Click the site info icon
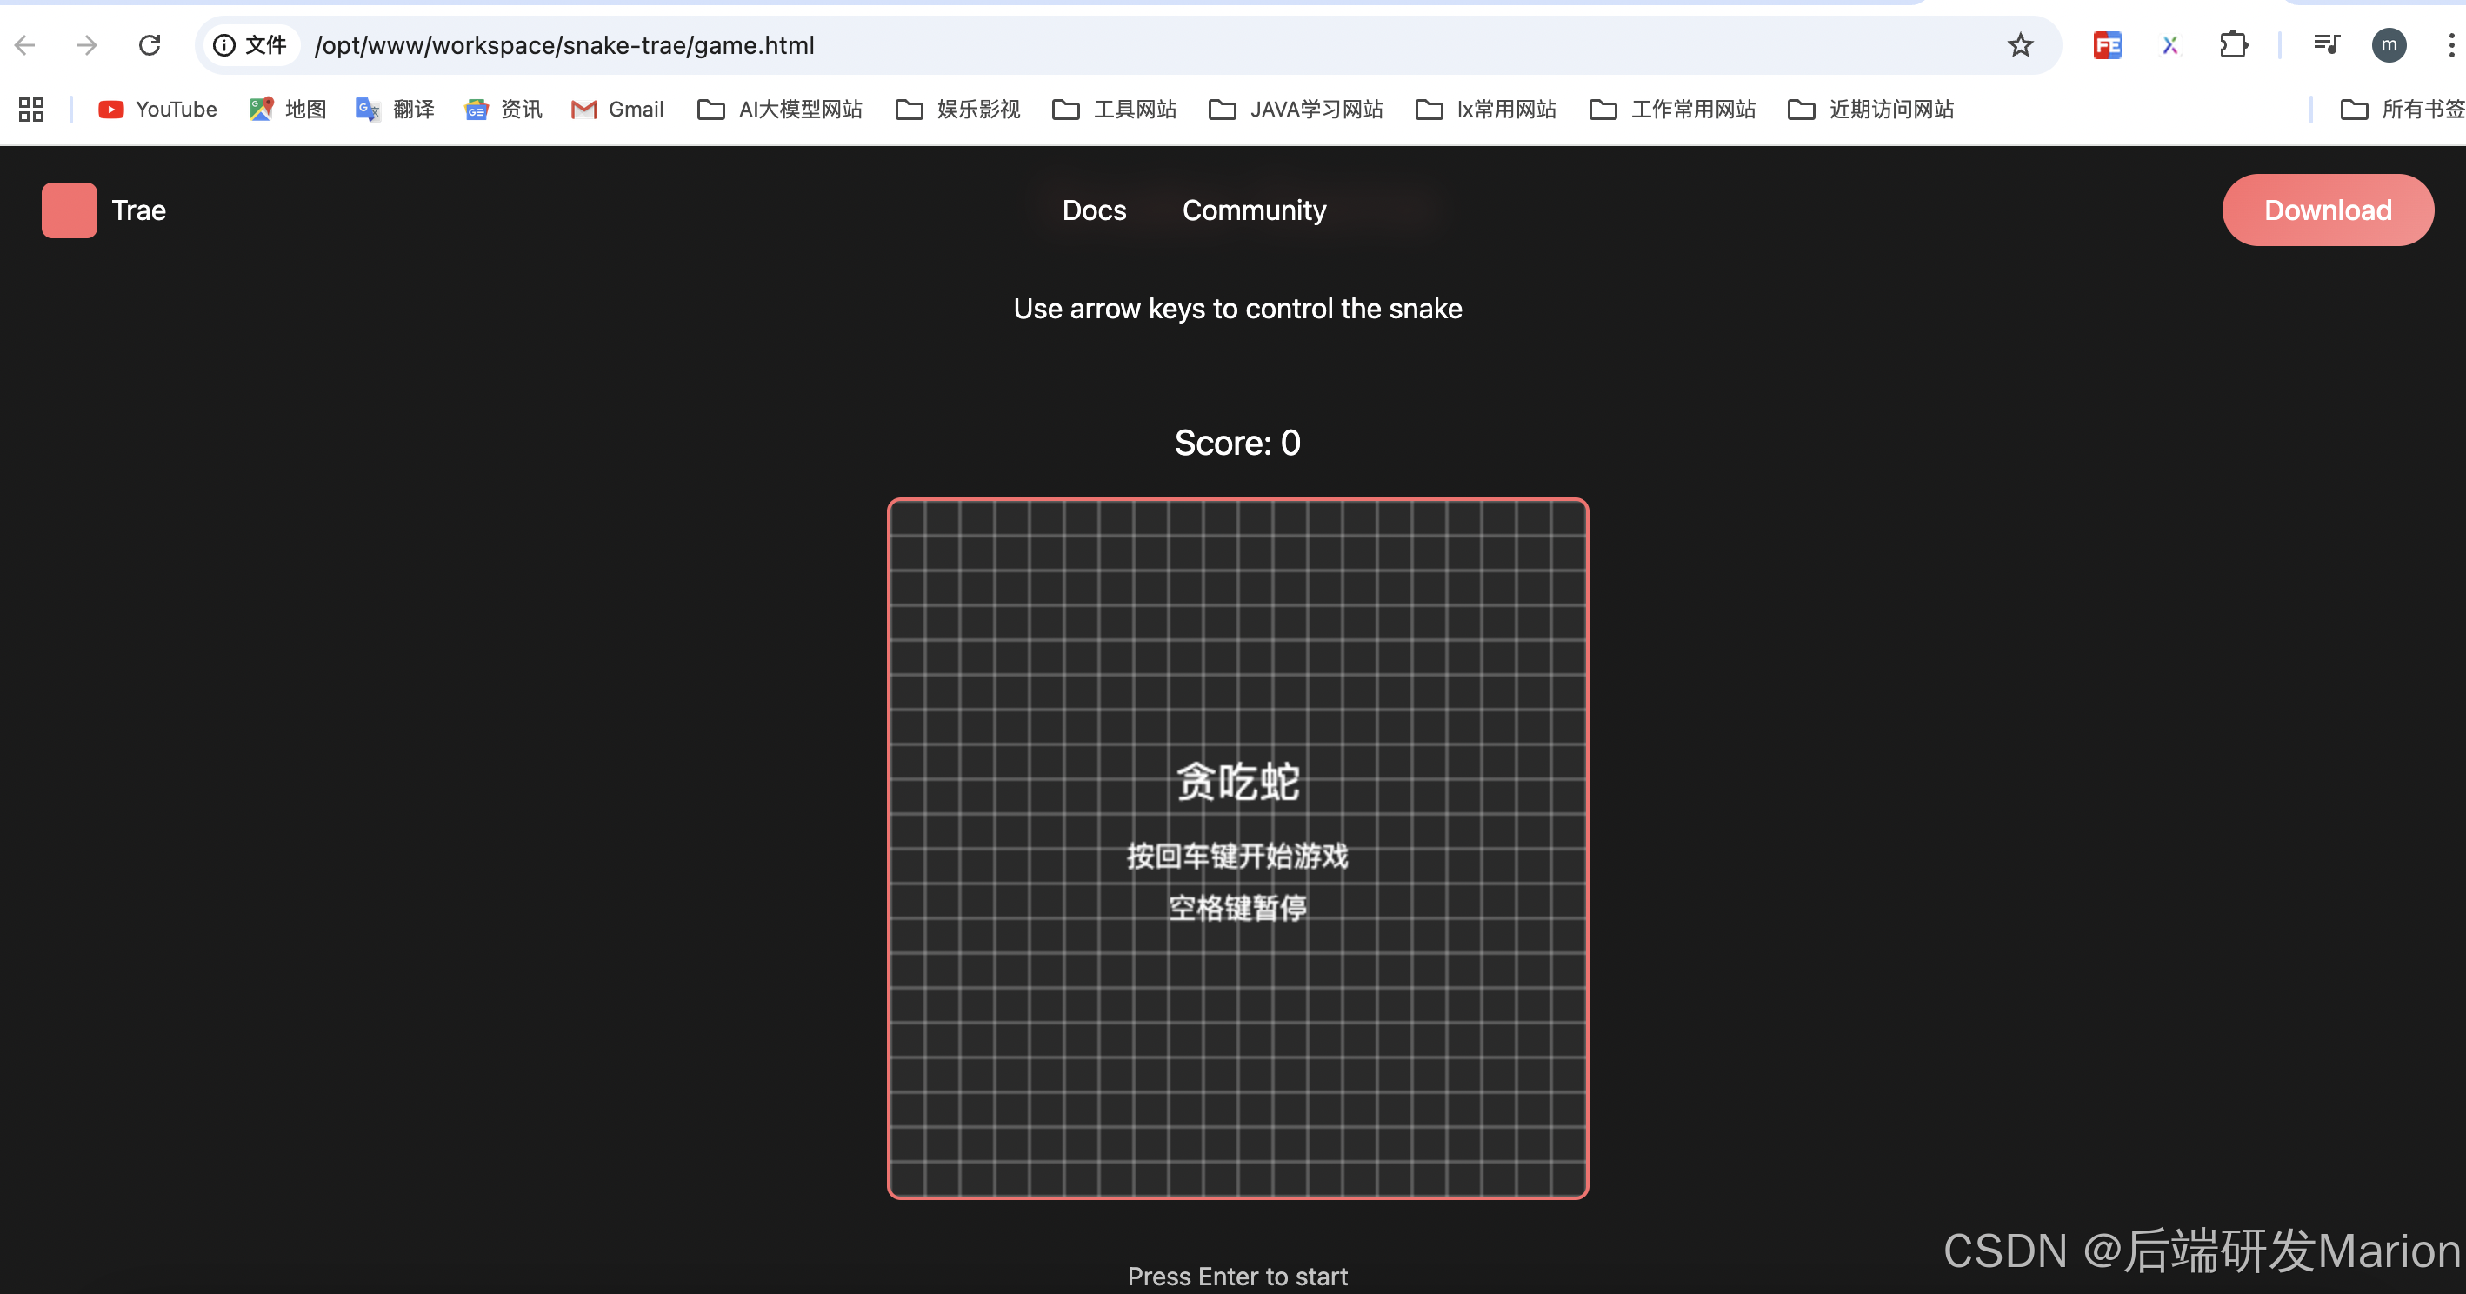Screen dimensions: 2466x1294 click(x=224, y=45)
